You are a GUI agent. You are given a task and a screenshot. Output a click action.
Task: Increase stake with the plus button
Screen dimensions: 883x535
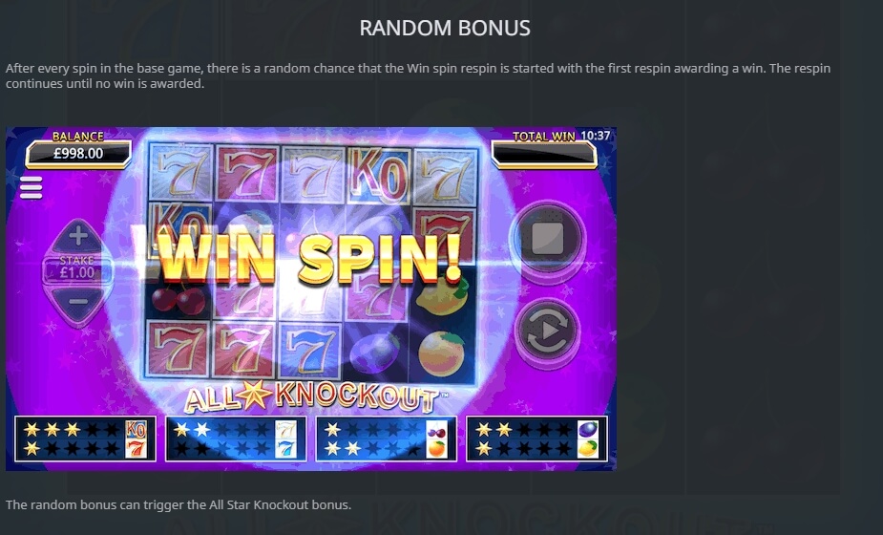(77, 236)
